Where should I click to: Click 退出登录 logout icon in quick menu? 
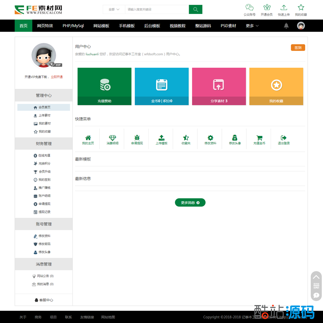(284, 138)
